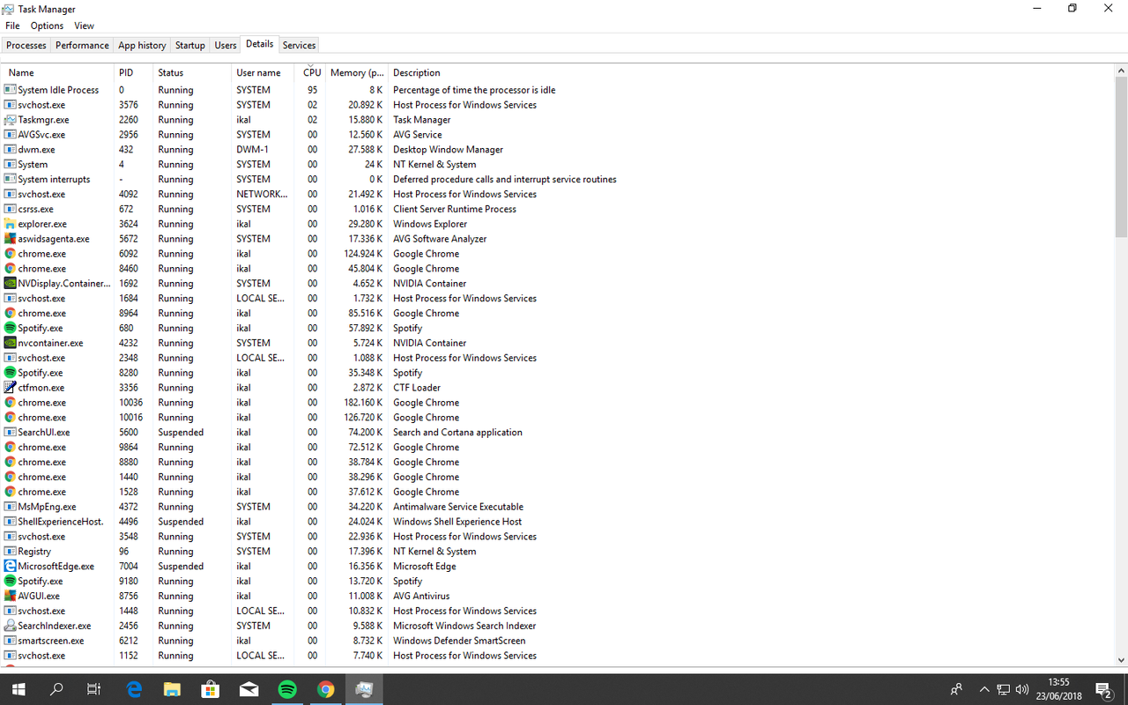Click Spotify.exe icon with PID 9180
1128x705 pixels.
click(11, 582)
